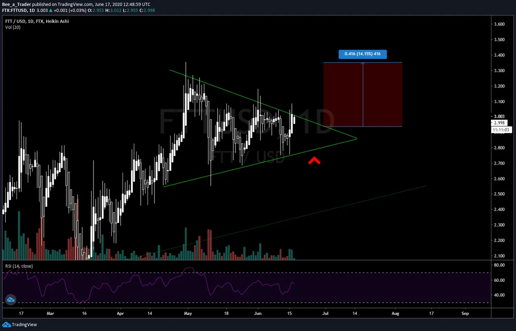Click the 18 date label on time axis

tap(227, 313)
